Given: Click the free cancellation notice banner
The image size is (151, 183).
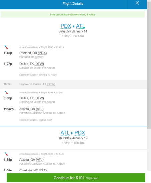Looking at the screenshot, I should 73,14.
